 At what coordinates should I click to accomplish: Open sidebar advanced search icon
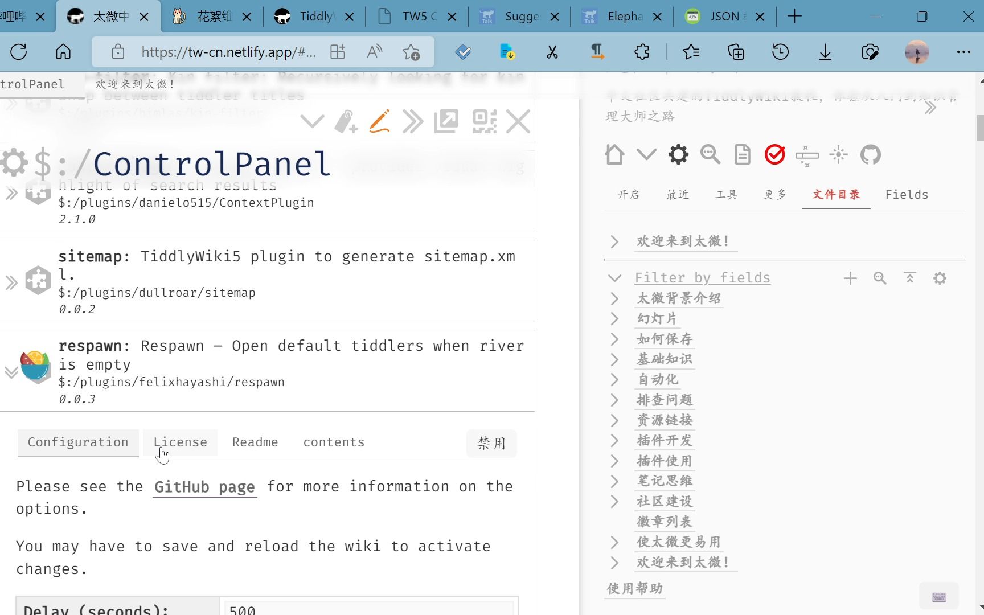click(710, 154)
